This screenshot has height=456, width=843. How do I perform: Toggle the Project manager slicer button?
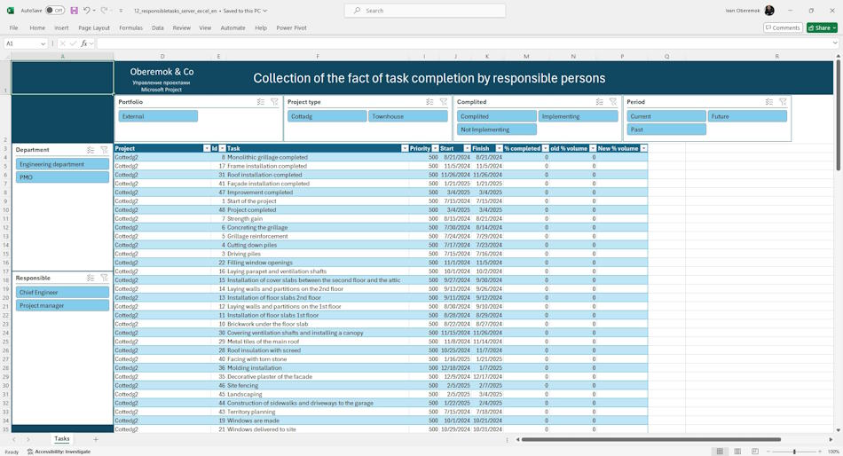point(62,305)
